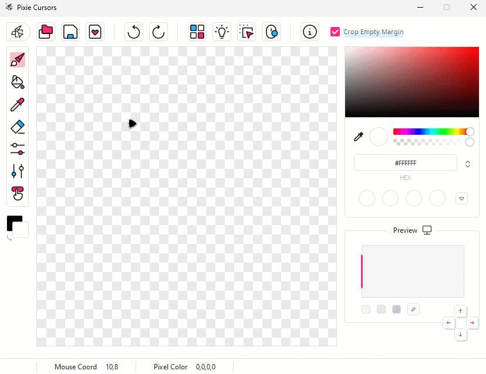Select the pen drawing tool
Image resolution: width=486 pixels, height=374 pixels.
point(18,60)
